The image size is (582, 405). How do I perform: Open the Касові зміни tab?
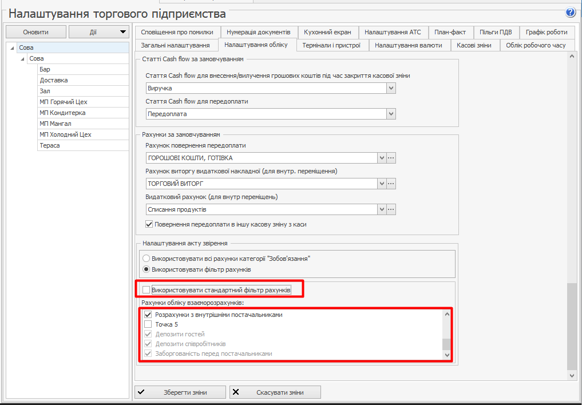tap(474, 45)
